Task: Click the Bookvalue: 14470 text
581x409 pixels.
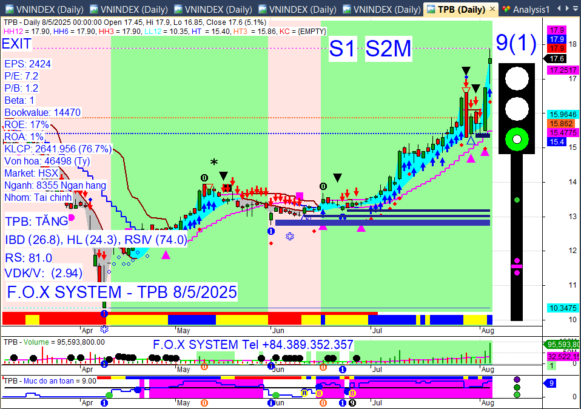Action: pyautogui.click(x=42, y=112)
